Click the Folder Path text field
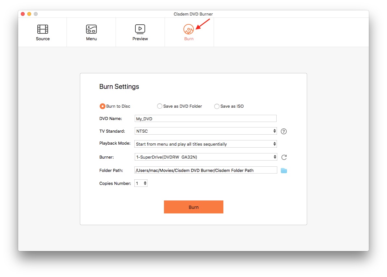Viewport: 387px width, 277px height. click(x=206, y=170)
